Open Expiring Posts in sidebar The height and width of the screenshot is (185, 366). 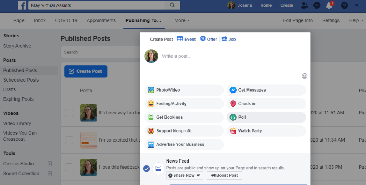18,99
